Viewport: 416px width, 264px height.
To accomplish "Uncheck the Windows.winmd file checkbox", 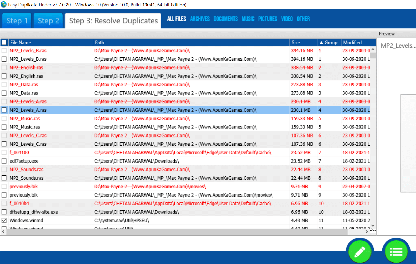I will [x=4, y=220].
